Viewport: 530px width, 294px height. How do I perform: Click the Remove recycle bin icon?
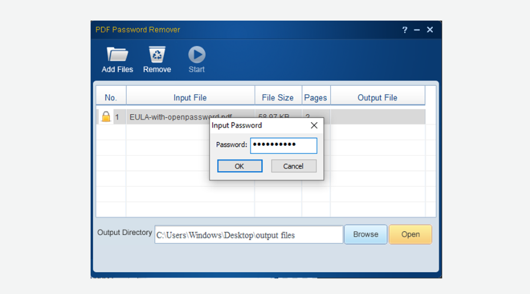[x=157, y=54]
